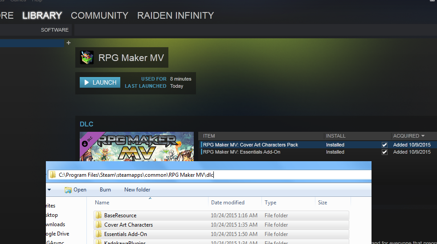
Task: Click the Essentials Add-On folder icon
Action: click(x=98, y=234)
